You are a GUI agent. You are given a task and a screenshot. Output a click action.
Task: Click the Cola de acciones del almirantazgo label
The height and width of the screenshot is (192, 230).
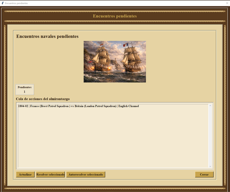click(x=43, y=99)
